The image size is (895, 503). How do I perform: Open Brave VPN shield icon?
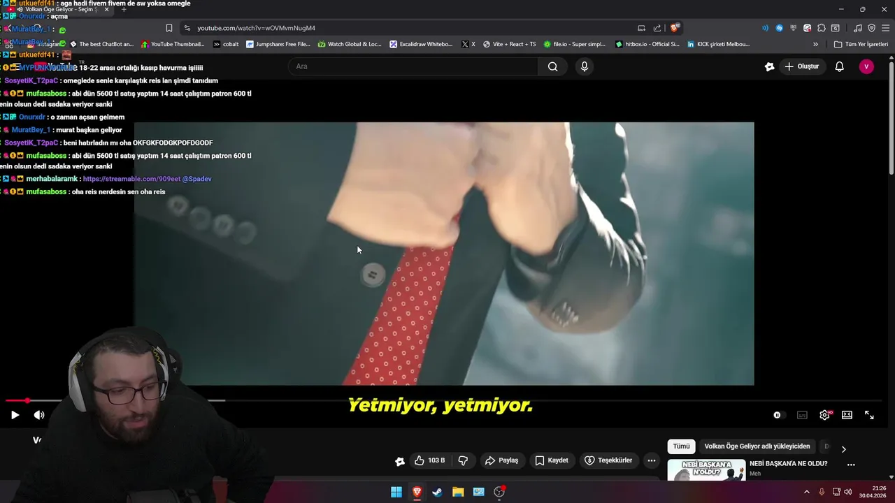click(x=871, y=28)
